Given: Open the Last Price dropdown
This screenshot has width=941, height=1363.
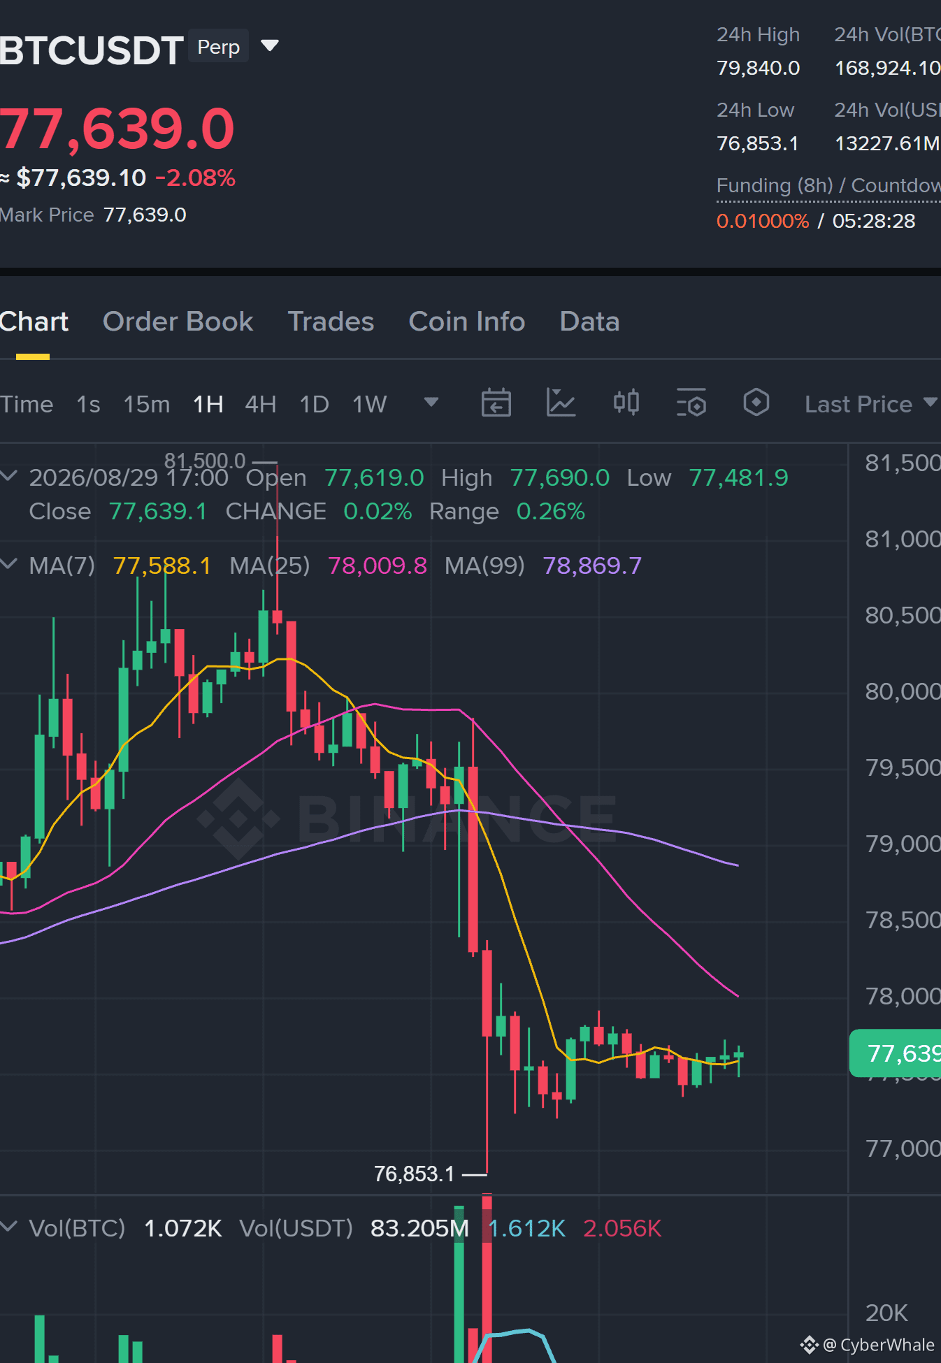Looking at the screenshot, I should [870, 404].
